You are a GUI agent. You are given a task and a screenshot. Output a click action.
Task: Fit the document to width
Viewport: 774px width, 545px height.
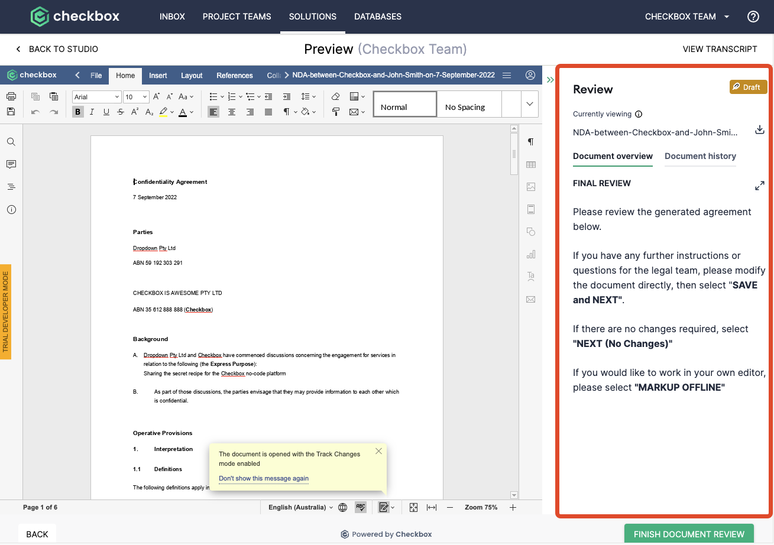pos(432,507)
